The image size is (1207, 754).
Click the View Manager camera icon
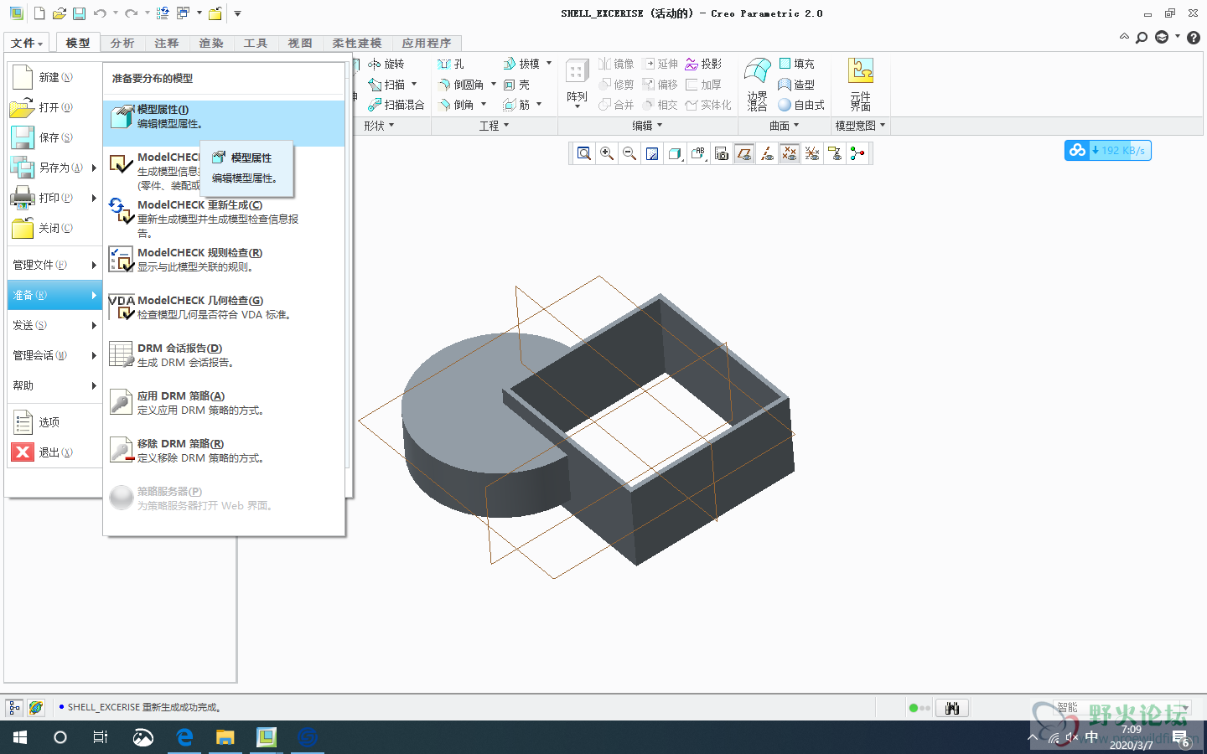[722, 153]
